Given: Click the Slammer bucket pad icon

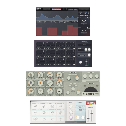Looking at the screenshot, I should [x=31, y=83].
